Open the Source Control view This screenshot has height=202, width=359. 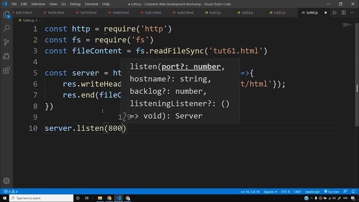[6, 42]
